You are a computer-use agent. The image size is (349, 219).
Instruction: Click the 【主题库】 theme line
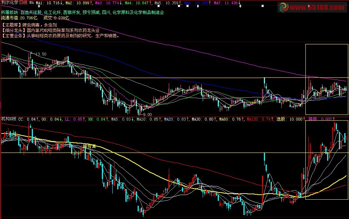coord(29,25)
